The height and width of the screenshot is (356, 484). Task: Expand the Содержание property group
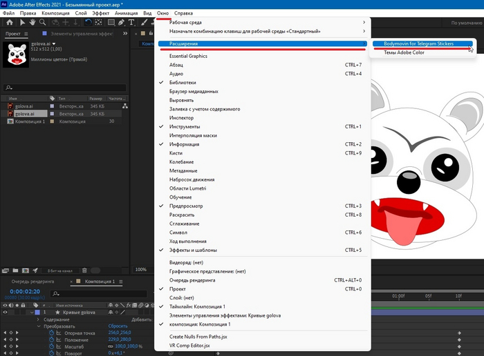point(38,319)
